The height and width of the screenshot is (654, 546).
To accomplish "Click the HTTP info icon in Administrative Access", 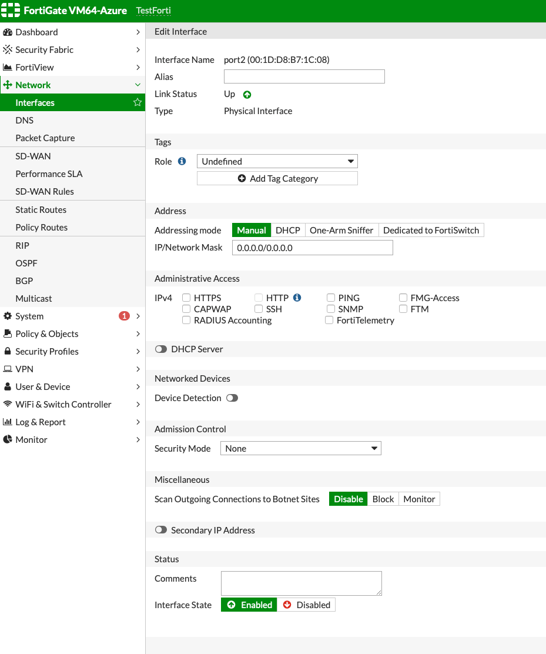I will (x=297, y=298).
